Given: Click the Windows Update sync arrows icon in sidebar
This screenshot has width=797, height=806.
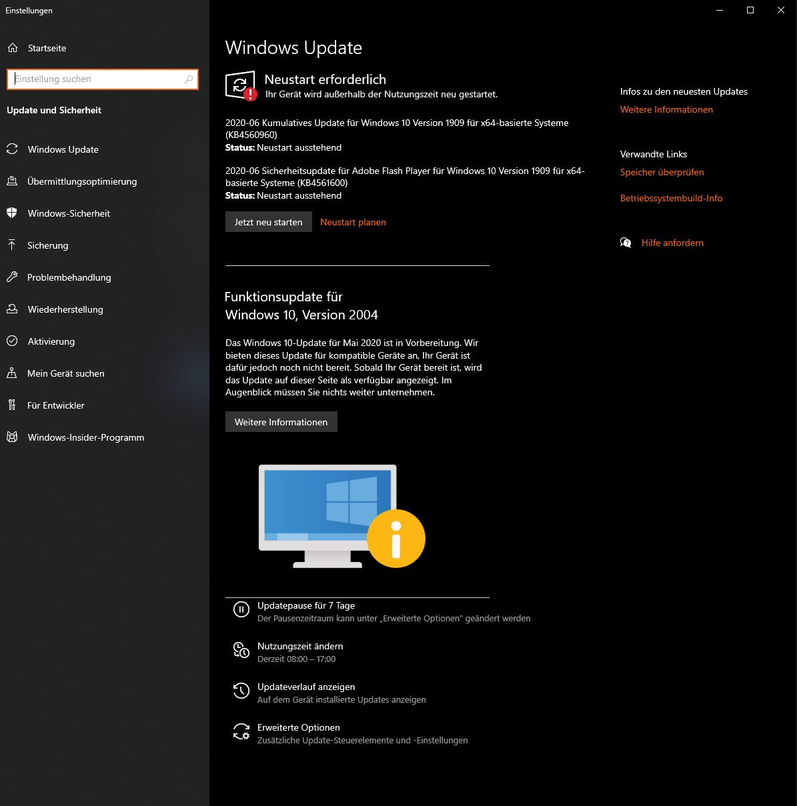Looking at the screenshot, I should [x=12, y=149].
